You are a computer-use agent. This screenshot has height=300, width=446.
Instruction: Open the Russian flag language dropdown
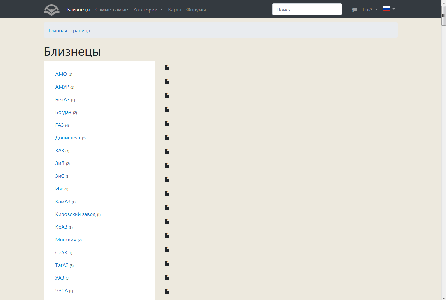389,9
